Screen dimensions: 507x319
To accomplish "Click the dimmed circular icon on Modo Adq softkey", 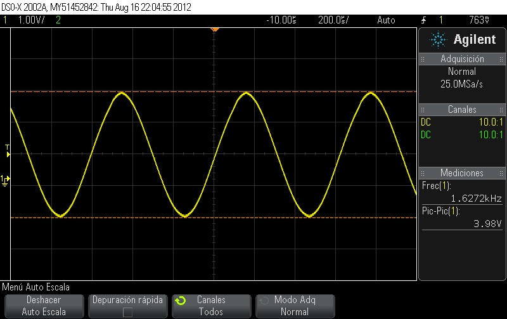I will (264, 301).
